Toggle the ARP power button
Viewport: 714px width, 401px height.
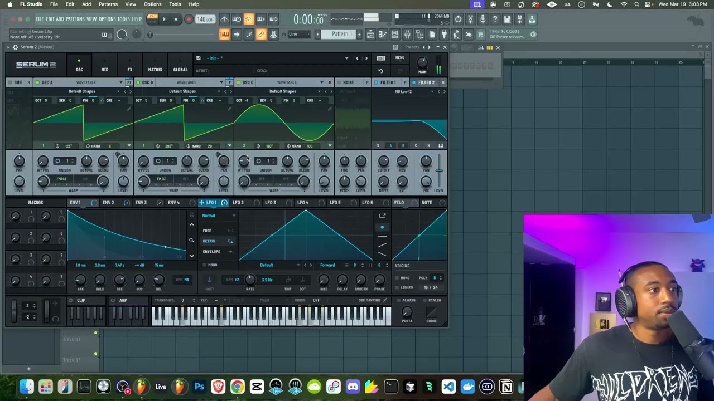pyautogui.click(x=113, y=301)
